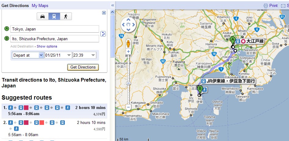289x141 pixels.
Task: Open the Depart at dropdown
Action: [28, 55]
